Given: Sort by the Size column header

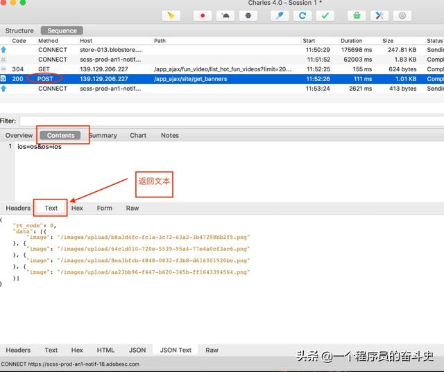Looking at the screenshot, I should coord(388,41).
